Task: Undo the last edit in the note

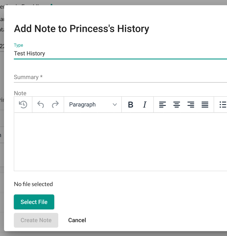Action: click(x=40, y=104)
